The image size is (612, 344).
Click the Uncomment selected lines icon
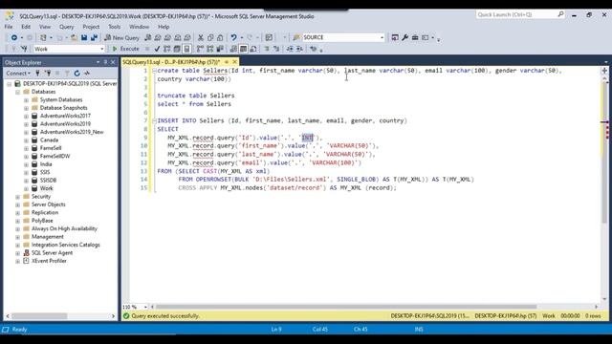pyautogui.click(x=276, y=49)
